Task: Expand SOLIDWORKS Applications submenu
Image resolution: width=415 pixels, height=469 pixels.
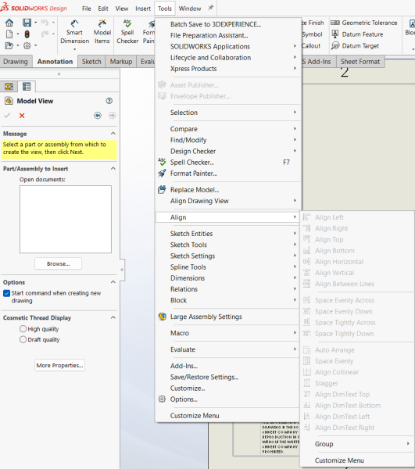Action: [228, 46]
